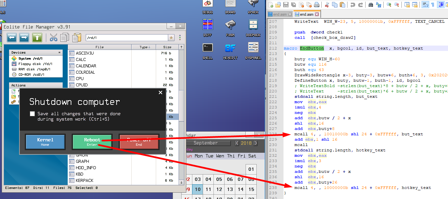Select Floppy disk /fd/1 device
448x199 pixels.
(35, 64)
